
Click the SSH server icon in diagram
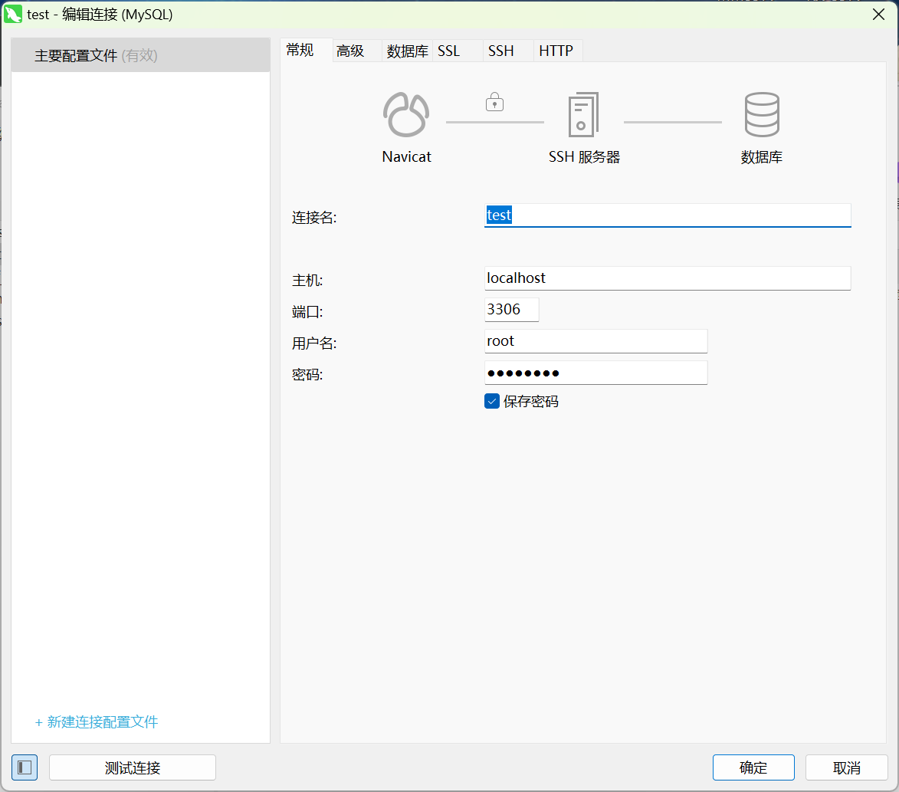pyautogui.click(x=583, y=115)
